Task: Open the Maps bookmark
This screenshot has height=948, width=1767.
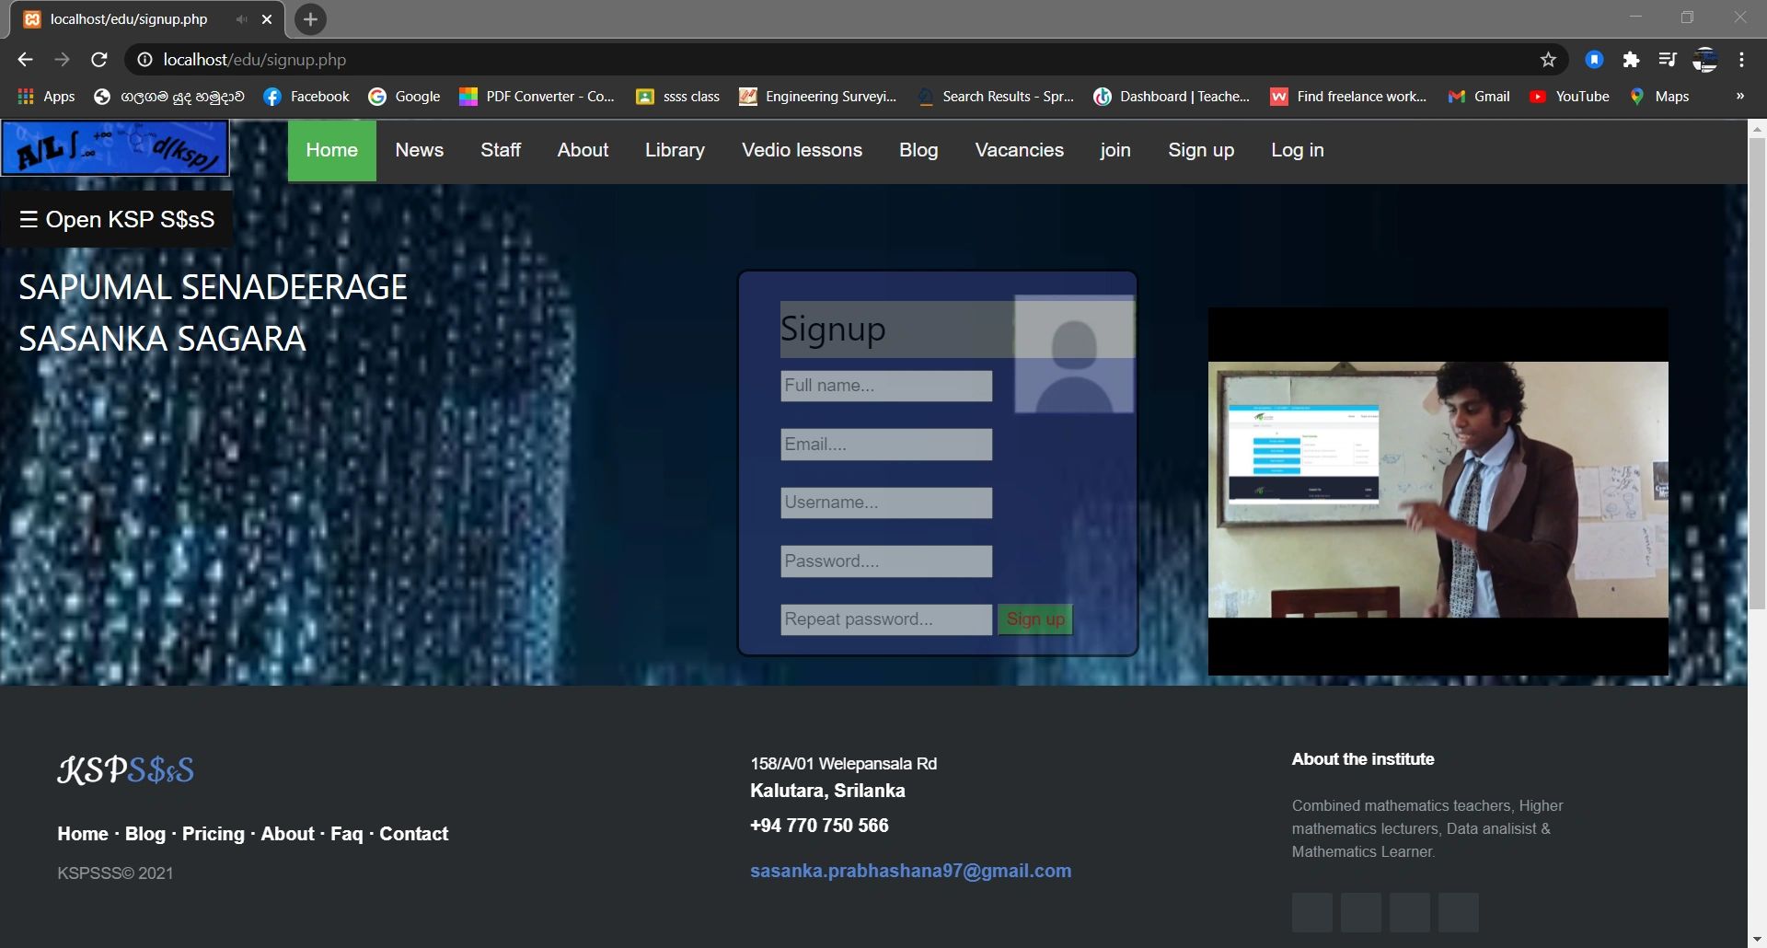Action: (x=1659, y=97)
